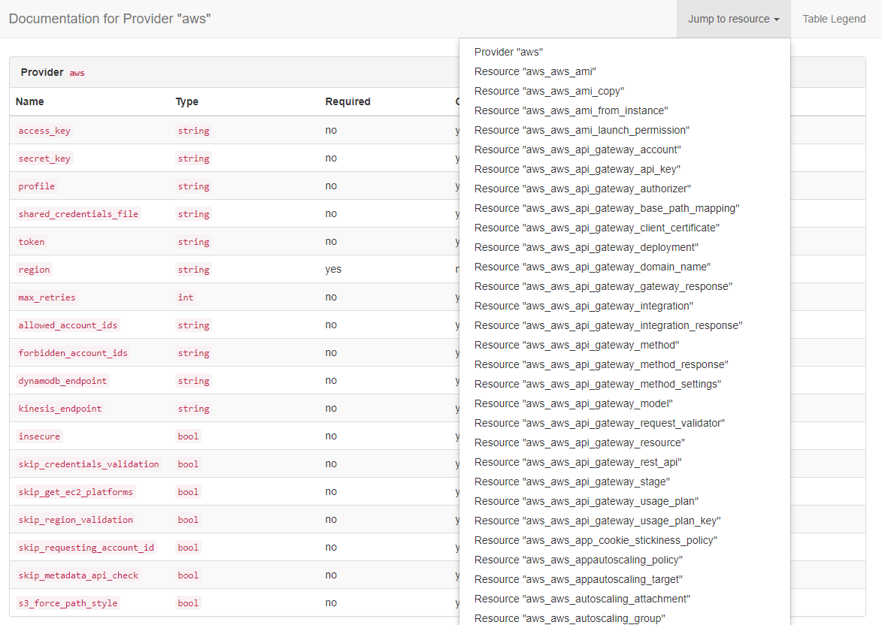Choose Resource "aws_aws_api_gateway_usage_plan" menu entry
The height and width of the screenshot is (625, 882).
click(624, 501)
